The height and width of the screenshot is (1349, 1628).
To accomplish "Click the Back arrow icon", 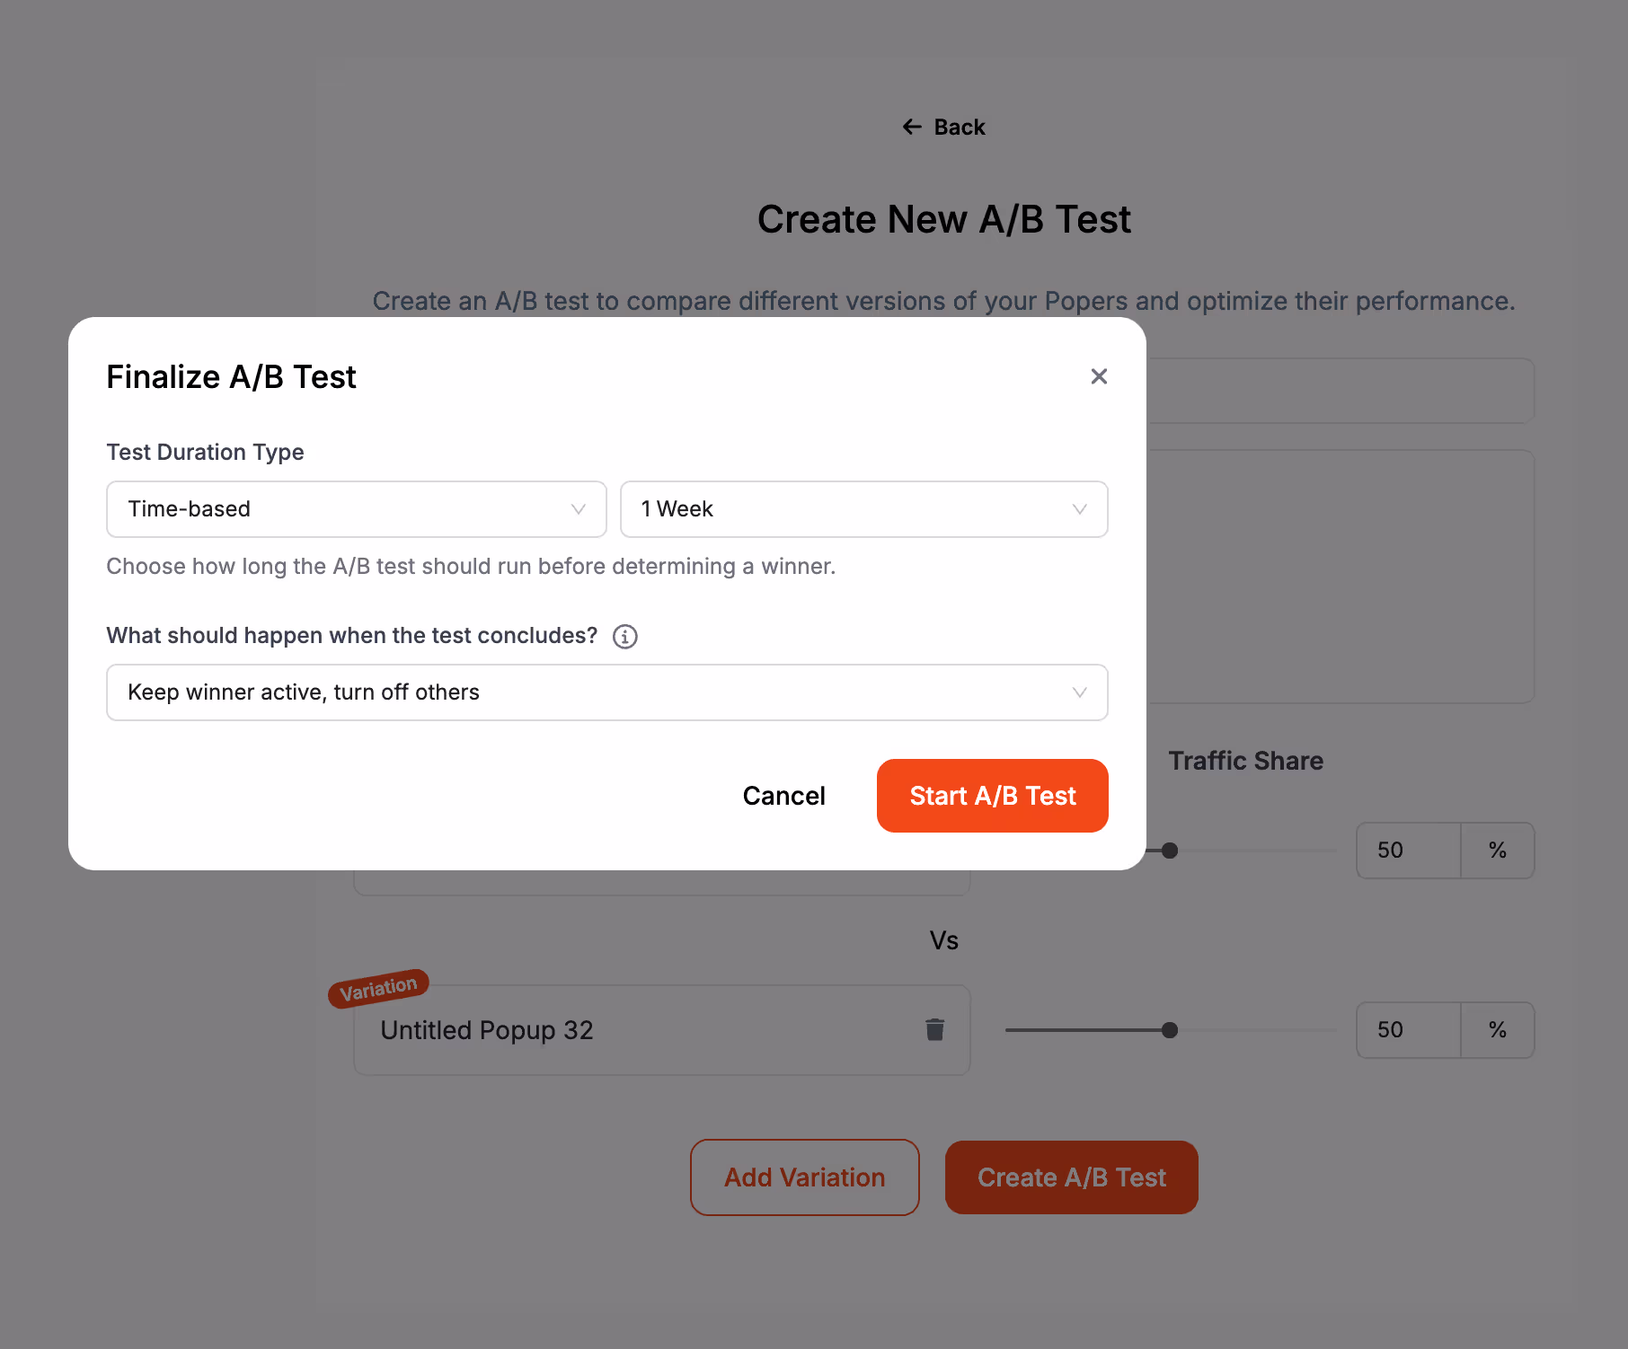I will (x=912, y=127).
